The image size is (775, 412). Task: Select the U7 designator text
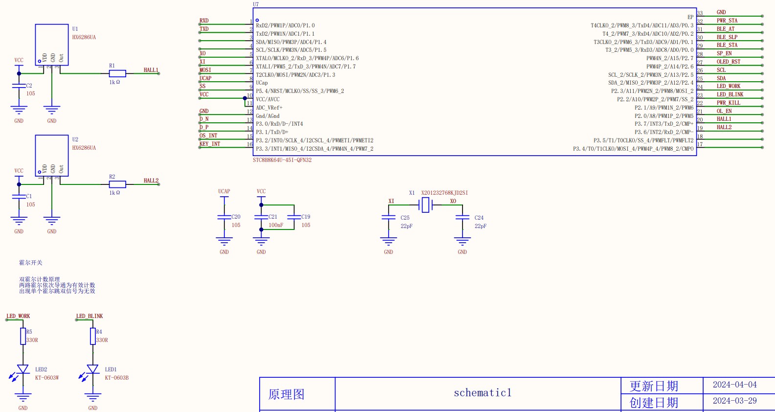pos(256,4)
